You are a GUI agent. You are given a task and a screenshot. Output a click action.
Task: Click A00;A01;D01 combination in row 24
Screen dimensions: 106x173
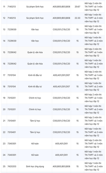tap(61, 155)
